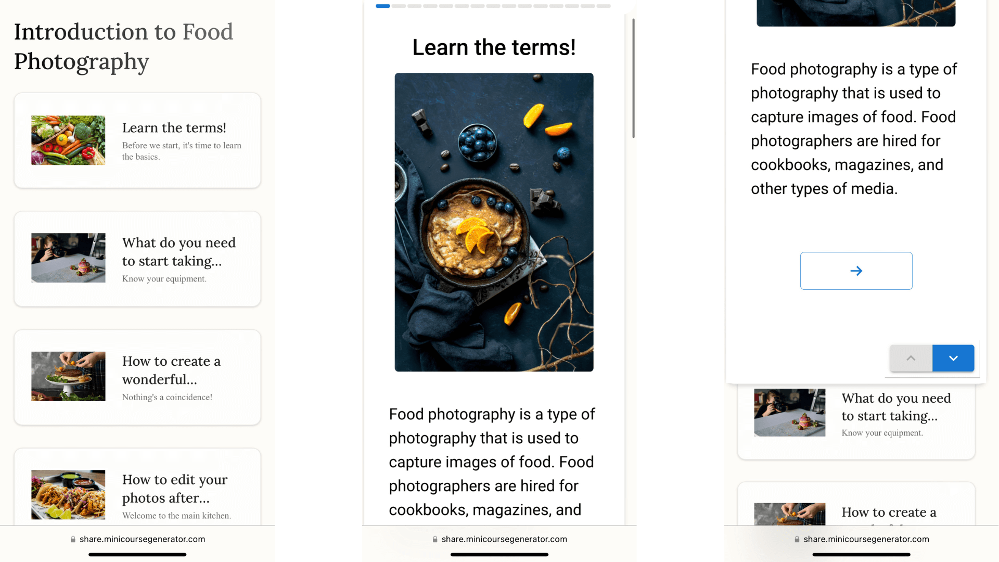The image size is (999, 562).
Task: Click the left panel share.minicoursegenerator.com address
Action: click(142, 540)
